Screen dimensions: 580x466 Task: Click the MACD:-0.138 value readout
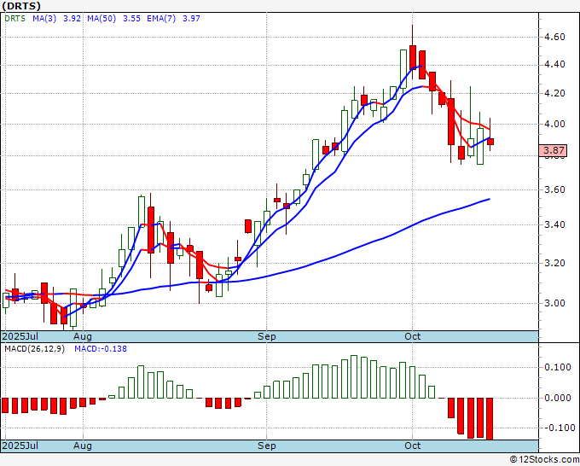101,349
